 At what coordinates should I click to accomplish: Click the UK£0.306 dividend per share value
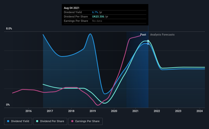(98, 17)
